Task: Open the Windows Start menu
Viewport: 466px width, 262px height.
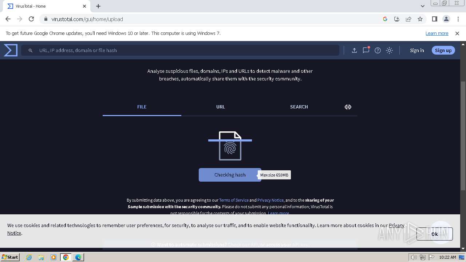Action: click(10, 257)
